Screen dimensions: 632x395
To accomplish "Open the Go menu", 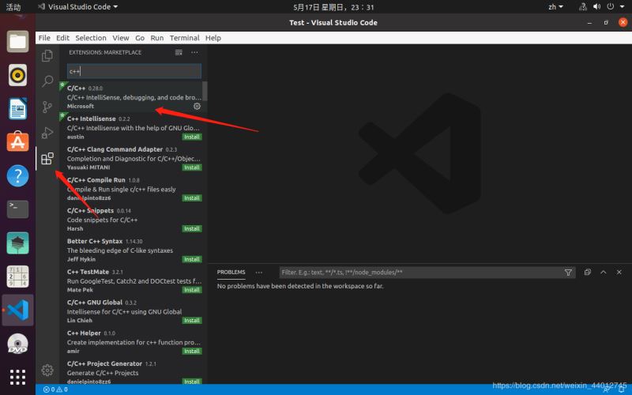I will (x=140, y=38).
